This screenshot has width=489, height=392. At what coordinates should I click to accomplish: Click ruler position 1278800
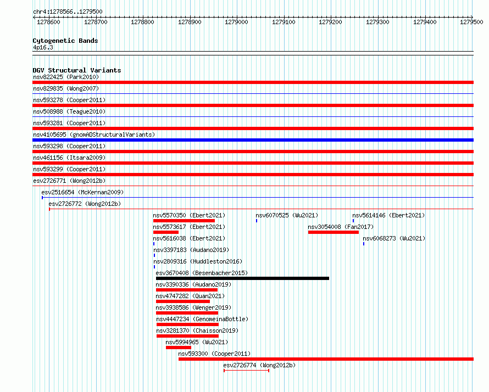click(142, 22)
